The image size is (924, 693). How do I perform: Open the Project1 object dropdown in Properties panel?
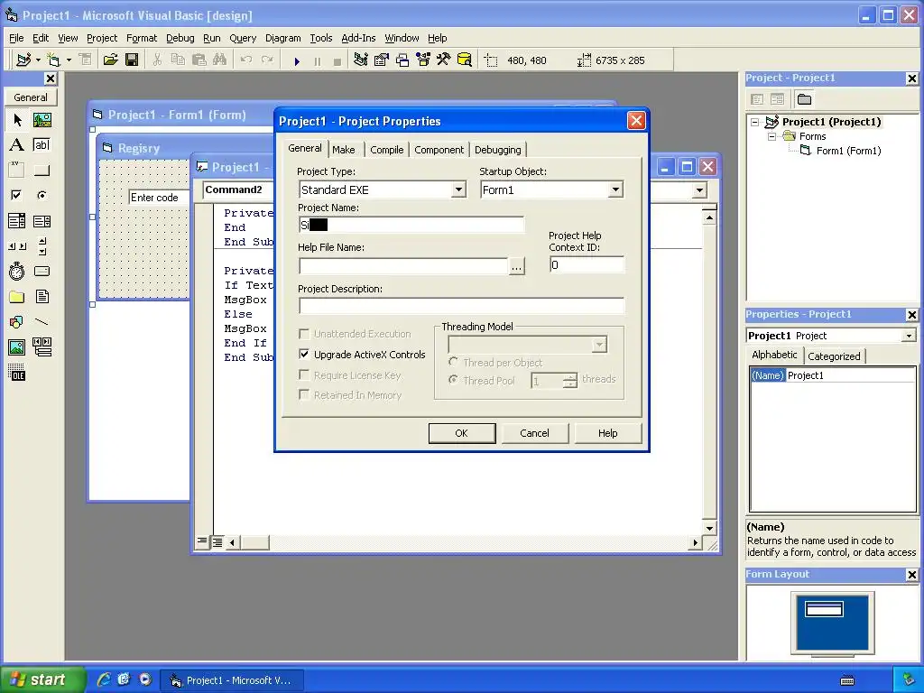(909, 336)
